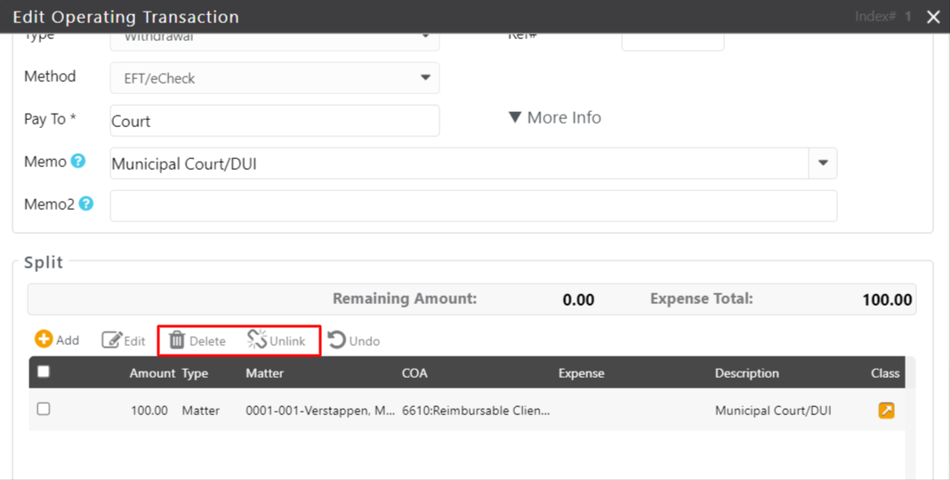
Task: Click the Pay To field containing Court
Action: tap(275, 121)
